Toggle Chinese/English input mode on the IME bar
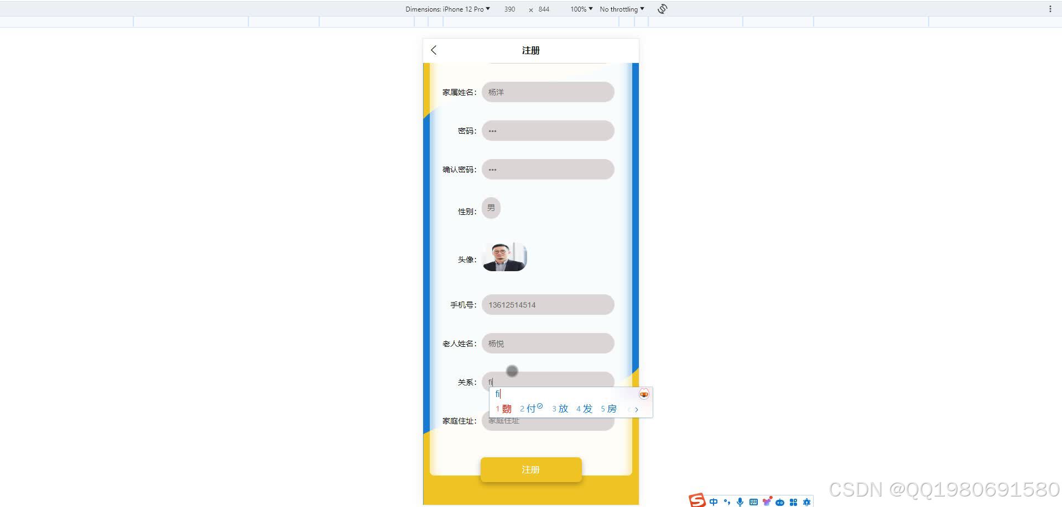 pos(714,501)
